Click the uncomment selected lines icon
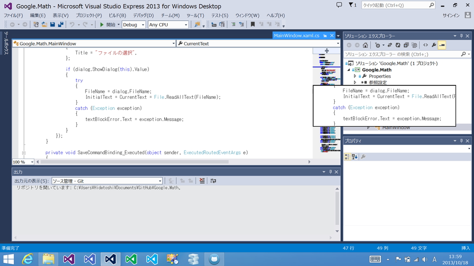474x266 pixels. pos(241,25)
